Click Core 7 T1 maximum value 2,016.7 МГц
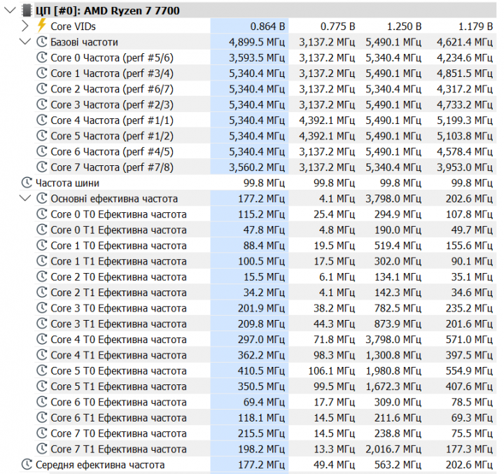This screenshot has width=504, height=474. 393,449
